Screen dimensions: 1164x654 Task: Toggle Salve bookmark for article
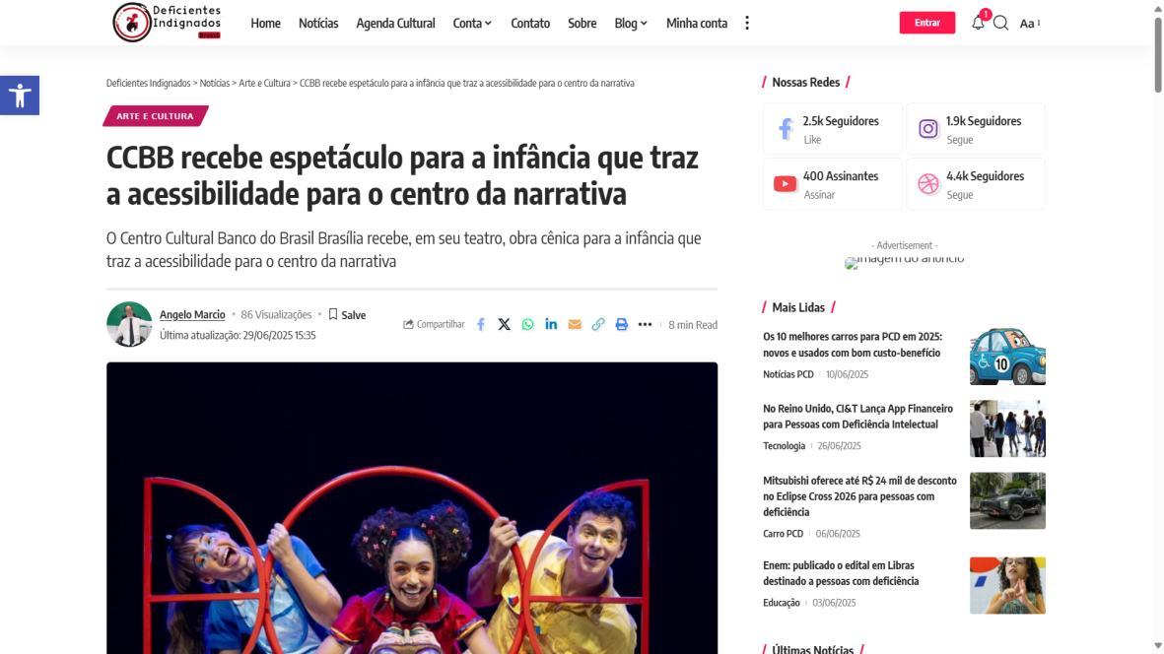347,315
